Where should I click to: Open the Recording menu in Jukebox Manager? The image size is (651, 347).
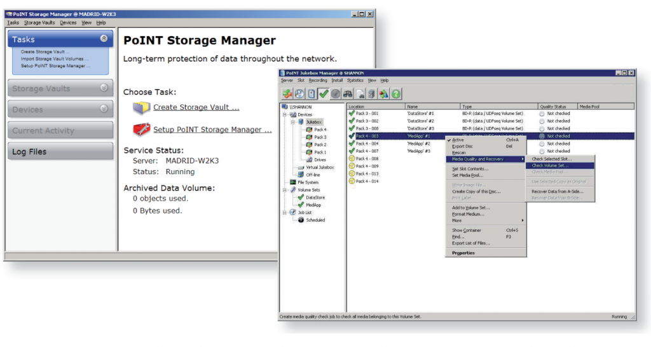point(318,81)
